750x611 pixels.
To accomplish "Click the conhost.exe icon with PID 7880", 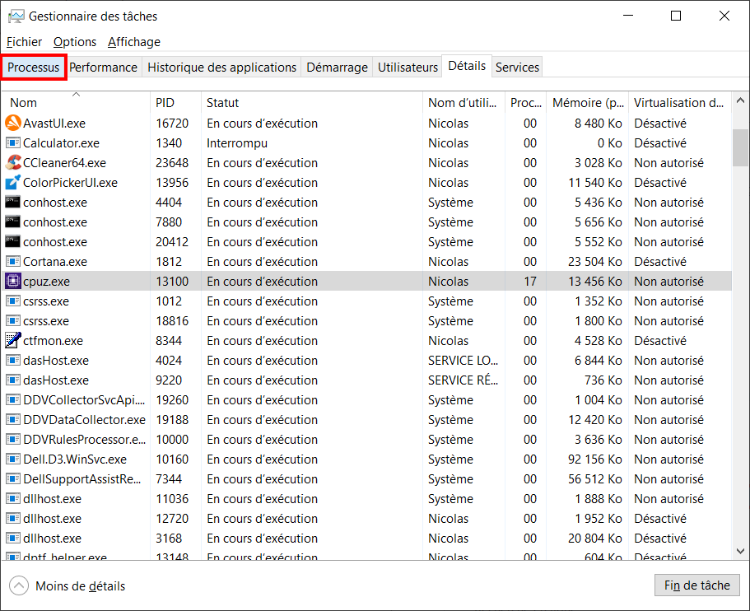I will coord(13,222).
